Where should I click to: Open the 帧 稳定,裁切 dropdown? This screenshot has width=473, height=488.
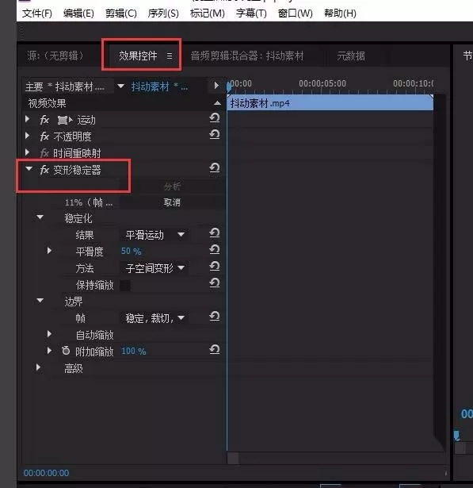tap(154, 318)
